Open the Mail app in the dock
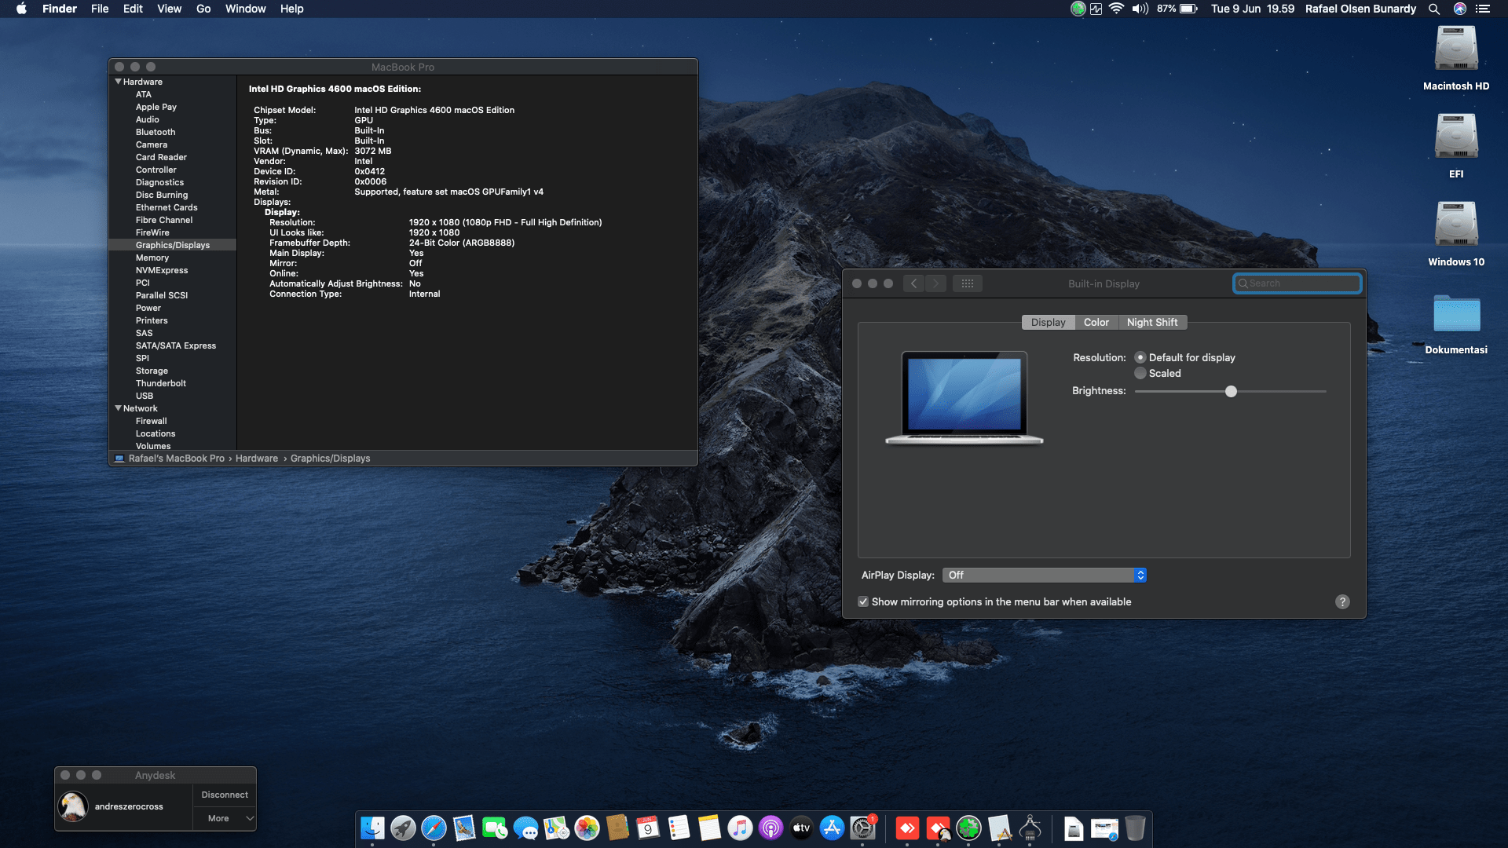Viewport: 1508px width, 848px height. coord(464,828)
